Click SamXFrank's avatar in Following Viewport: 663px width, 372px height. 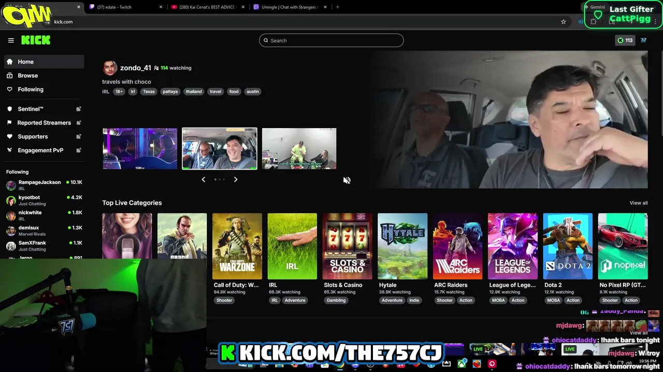coord(11,246)
